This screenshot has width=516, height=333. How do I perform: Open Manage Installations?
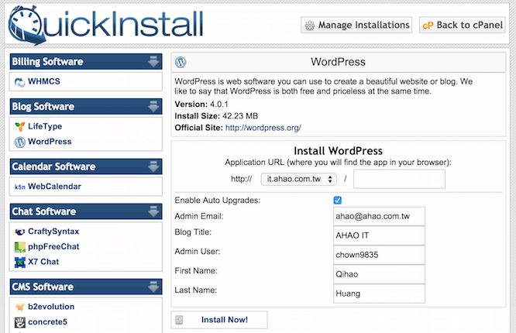[356, 25]
